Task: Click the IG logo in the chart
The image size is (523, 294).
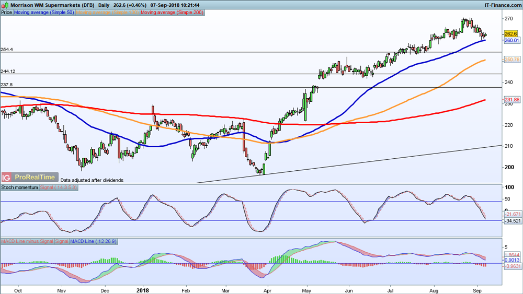Action: click(6, 178)
